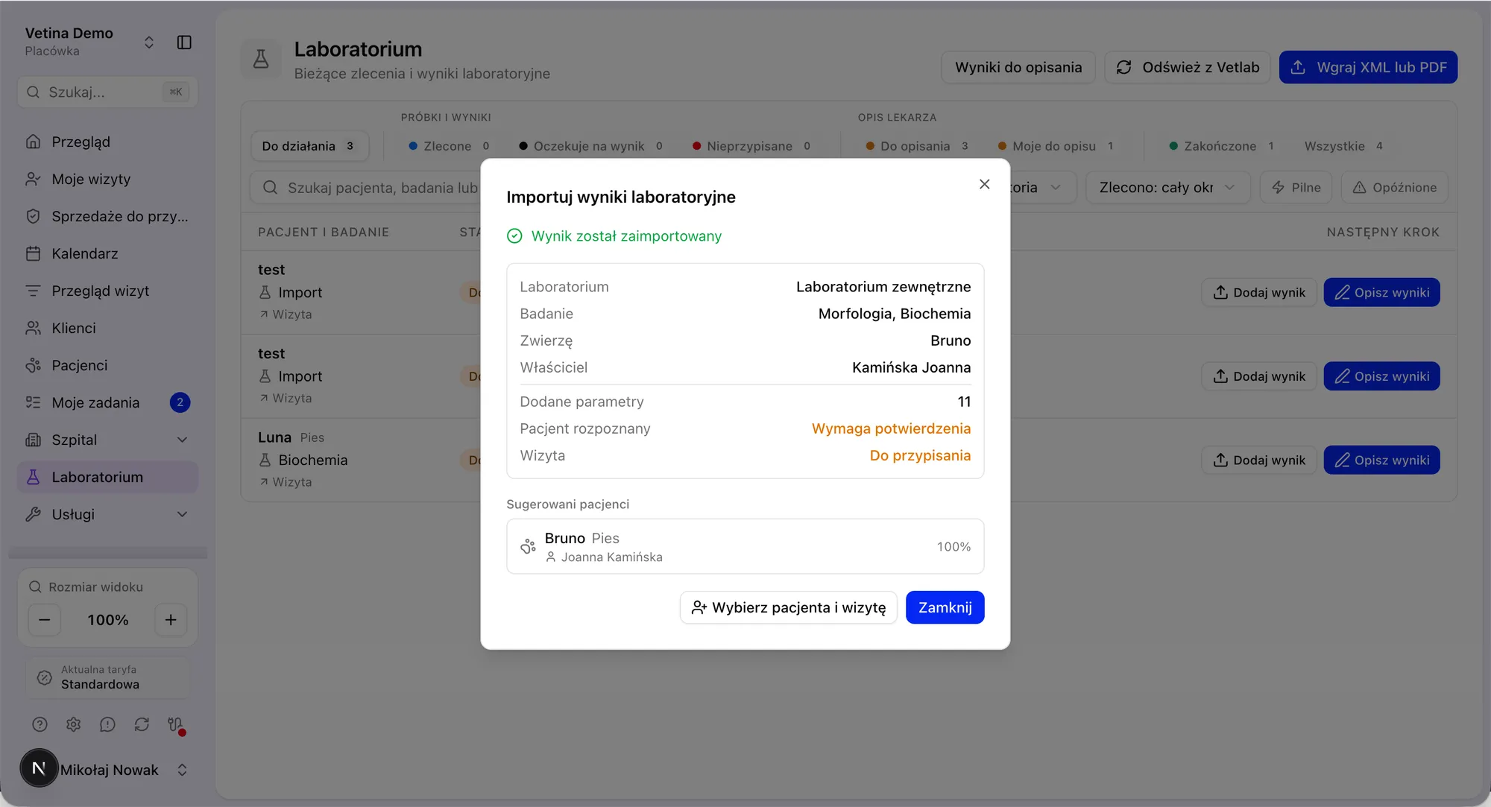Navigate to Klienci
Screen dimensions: 1491x807
107,328
